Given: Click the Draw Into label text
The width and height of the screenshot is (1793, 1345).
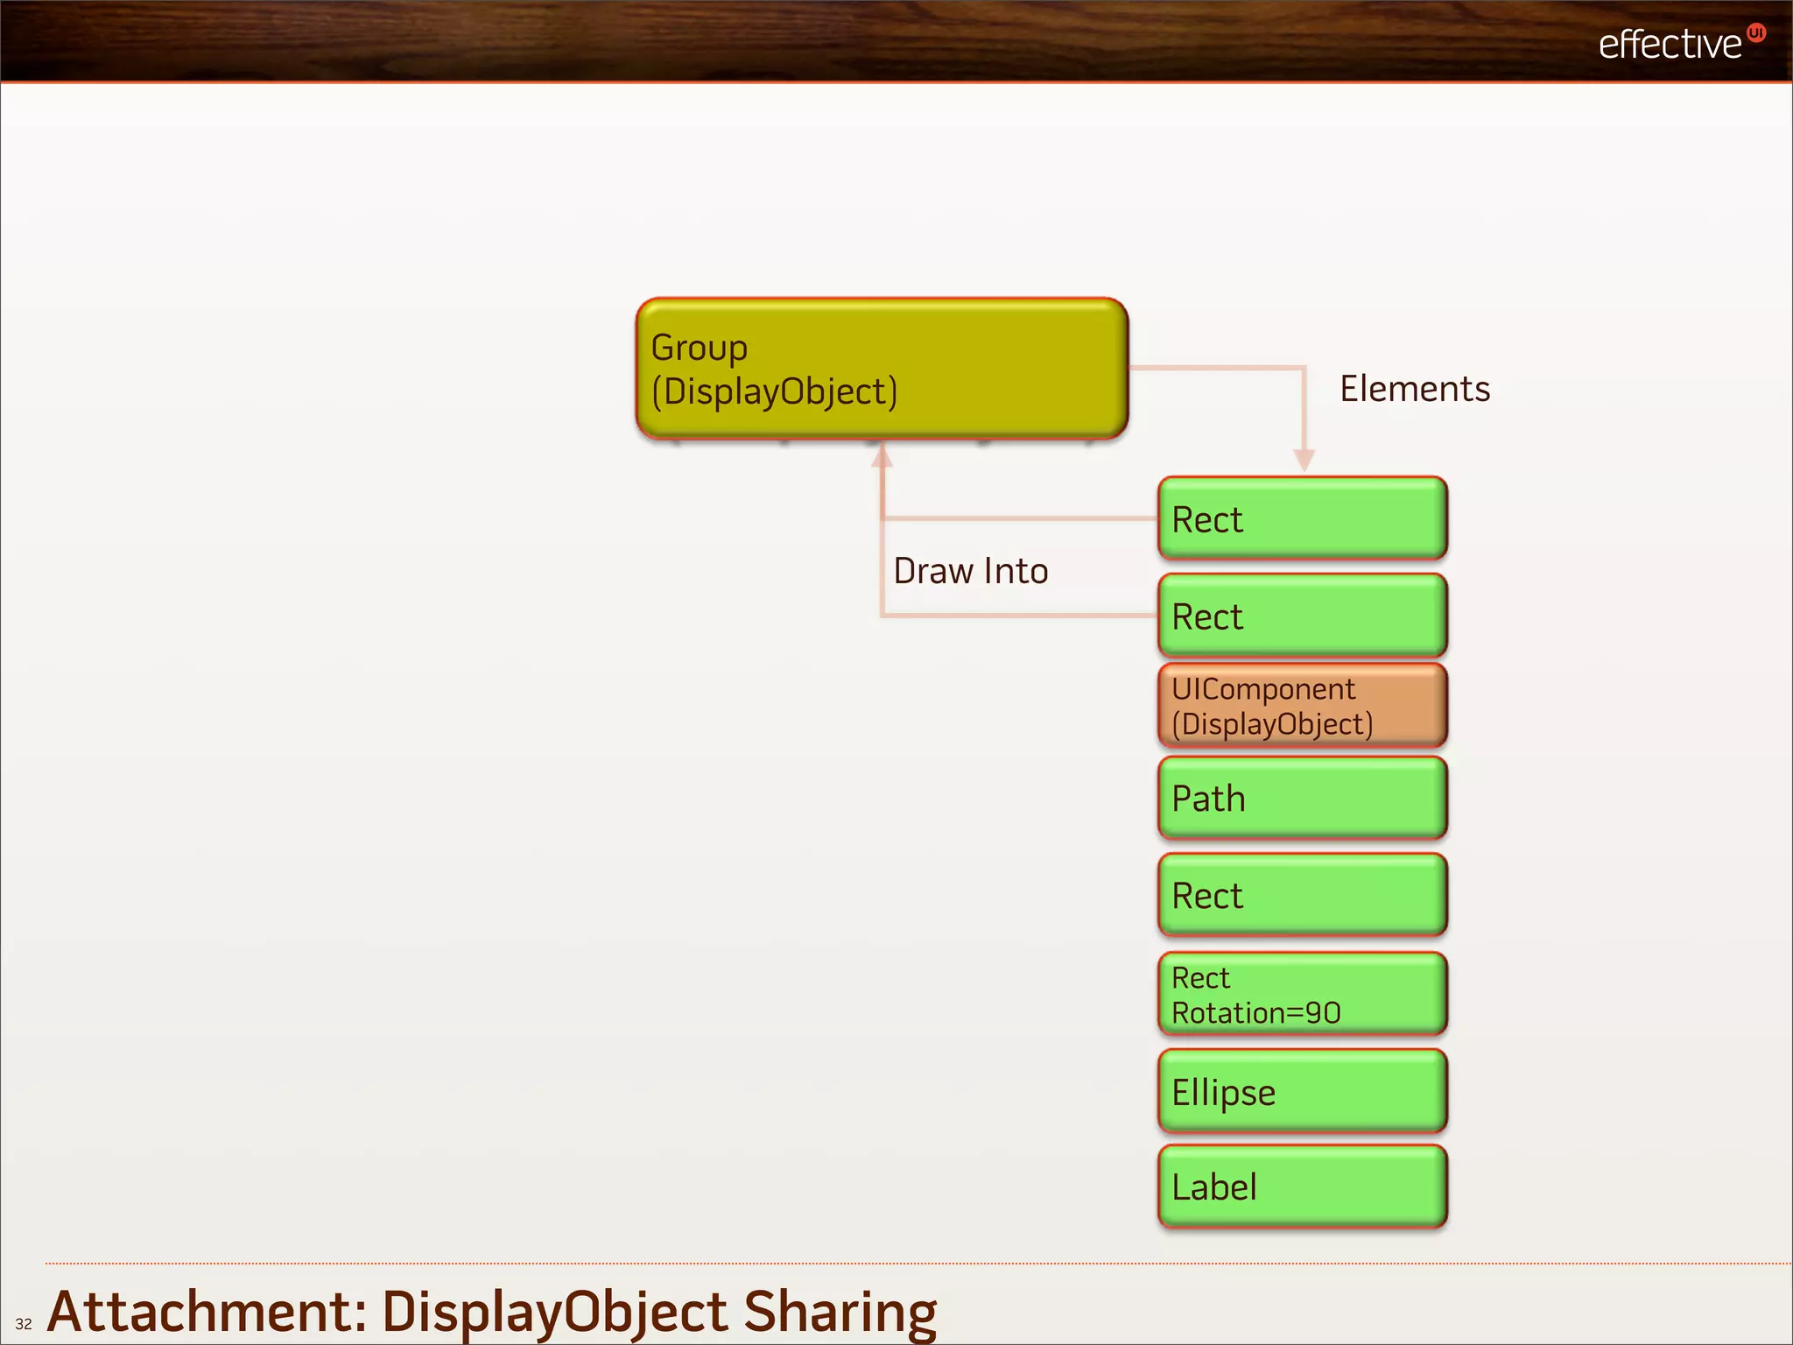Looking at the screenshot, I should tap(970, 571).
